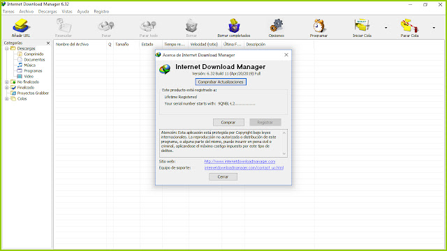
Task: Sort by Velocidad (ratio) column header
Action: (205, 45)
